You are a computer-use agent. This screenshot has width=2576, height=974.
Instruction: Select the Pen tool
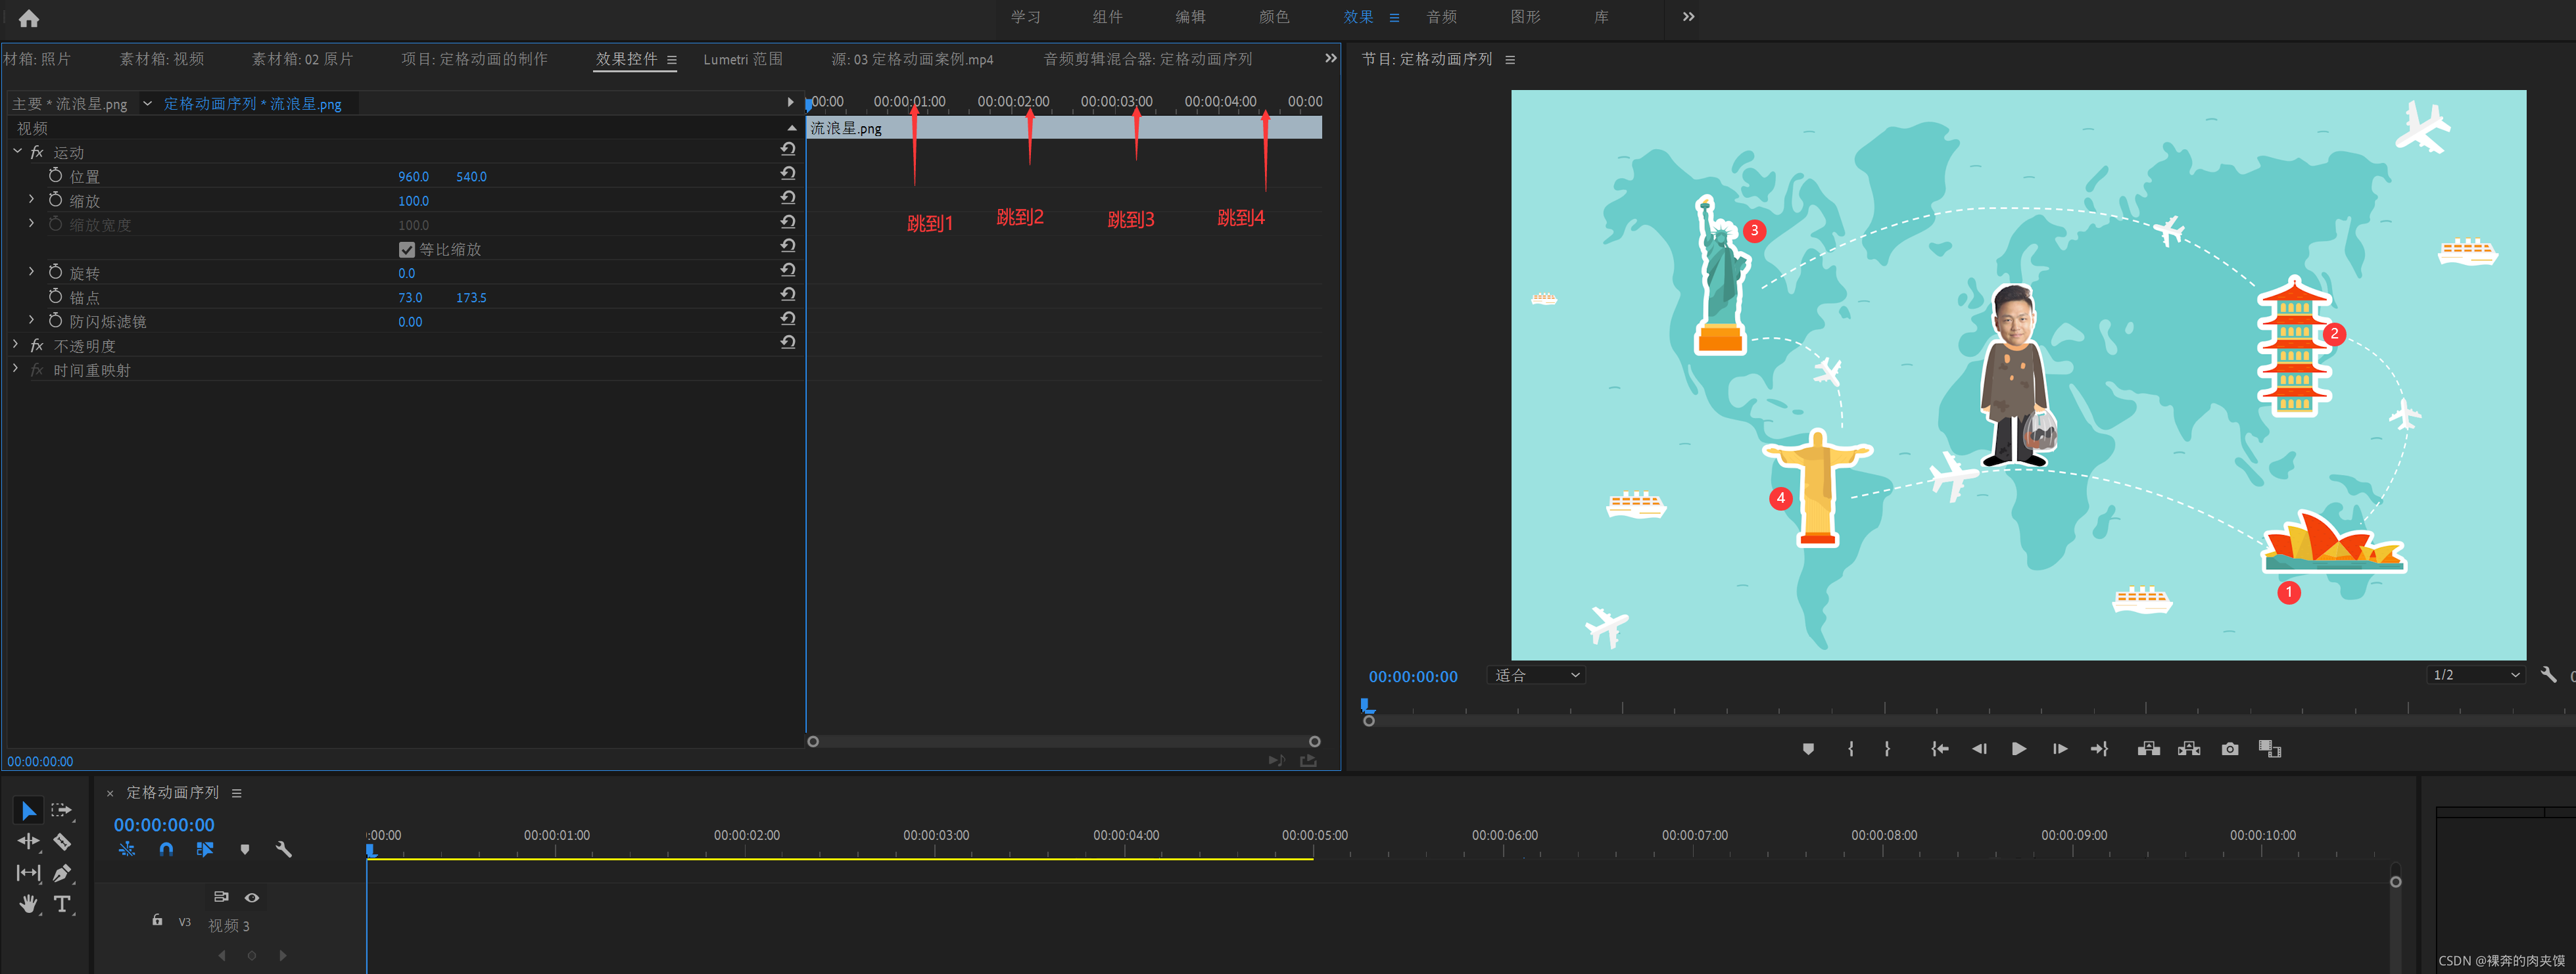[x=62, y=872]
